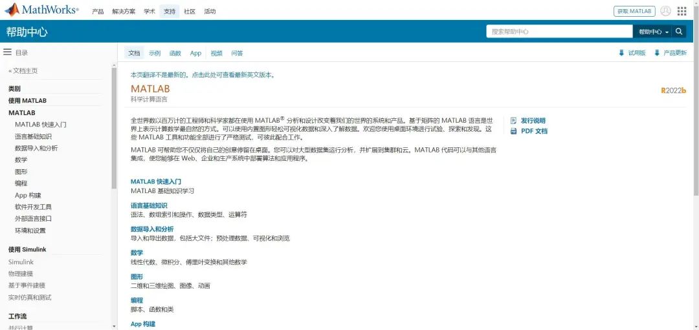699x330 pixels.
Task: Open the user account profile icon
Action: [665, 11]
